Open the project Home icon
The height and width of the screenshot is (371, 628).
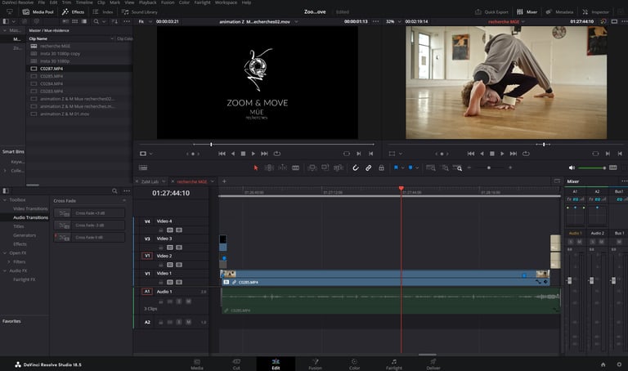[x=603, y=363]
